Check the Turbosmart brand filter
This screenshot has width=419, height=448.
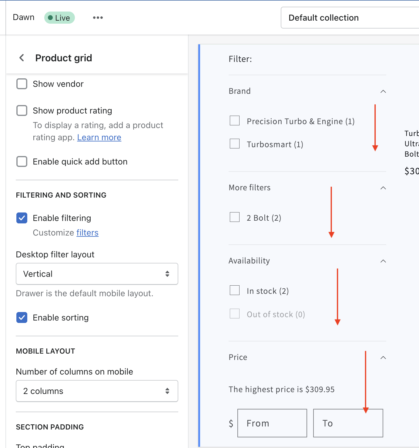click(x=235, y=144)
